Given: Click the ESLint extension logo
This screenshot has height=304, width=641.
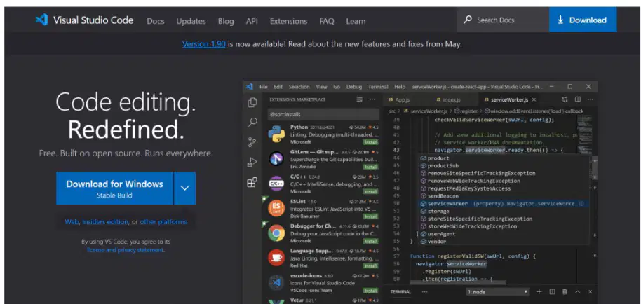Looking at the screenshot, I should (x=276, y=208).
